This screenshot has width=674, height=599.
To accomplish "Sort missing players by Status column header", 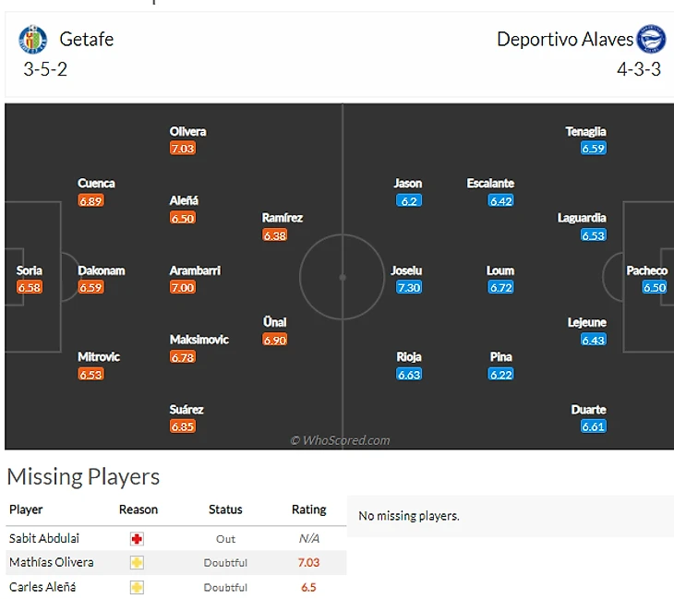I will pyautogui.click(x=225, y=509).
